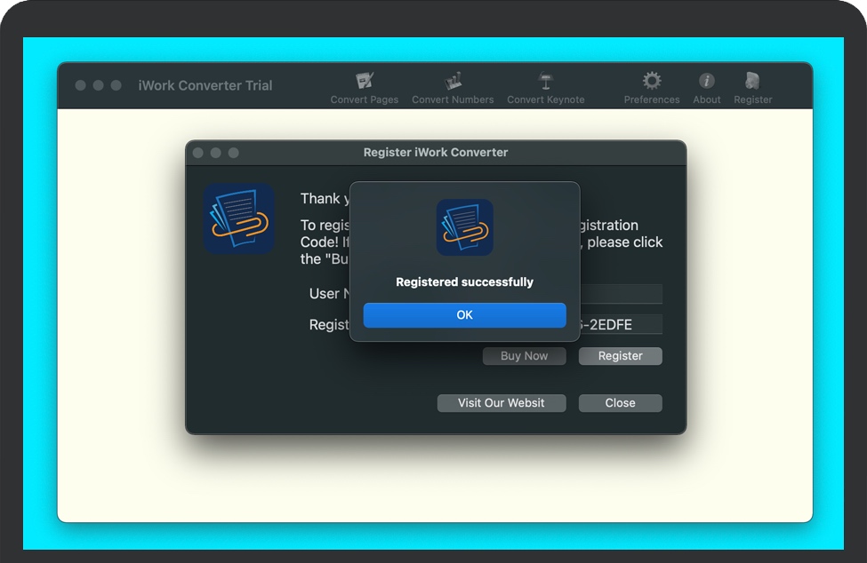The width and height of the screenshot is (867, 563).
Task: Zoom the Register iWork Converter dialog
Action: click(233, 153)
